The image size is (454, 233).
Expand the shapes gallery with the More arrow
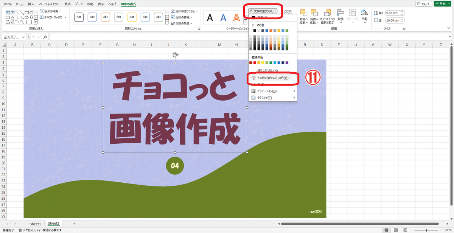36,22
